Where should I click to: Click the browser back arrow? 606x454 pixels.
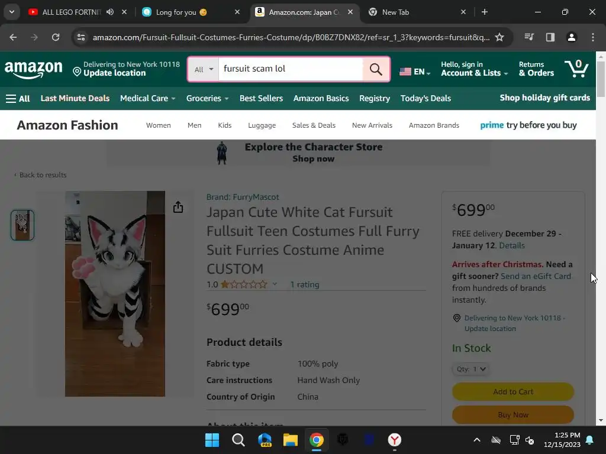(x=13, y=37)
